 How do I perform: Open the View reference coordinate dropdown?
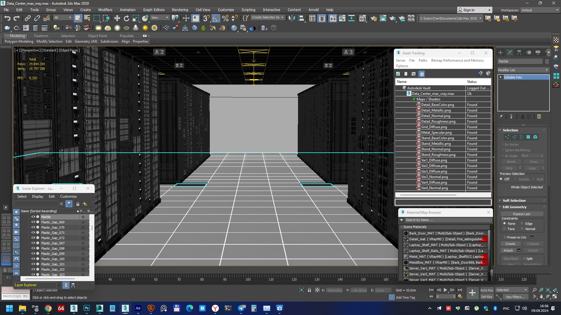coord(160,18)
